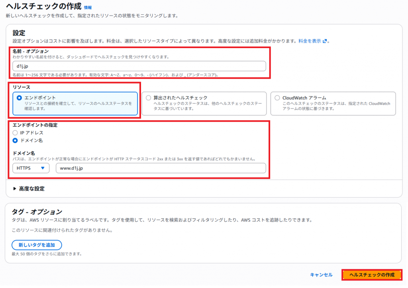Click the 新しいタグを追加 button
The image size is (408, 288).
[37, 245]
